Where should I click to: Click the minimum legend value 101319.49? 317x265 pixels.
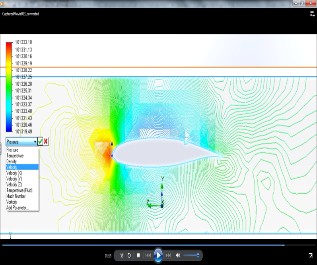point(23,132)
